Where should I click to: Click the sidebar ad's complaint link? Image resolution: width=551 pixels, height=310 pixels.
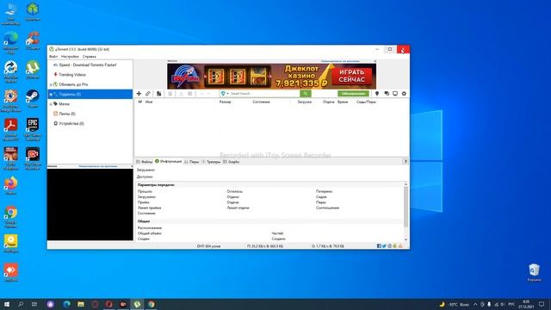98,166
